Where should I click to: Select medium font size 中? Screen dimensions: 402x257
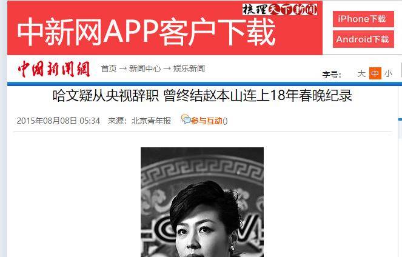pos(375,73)
